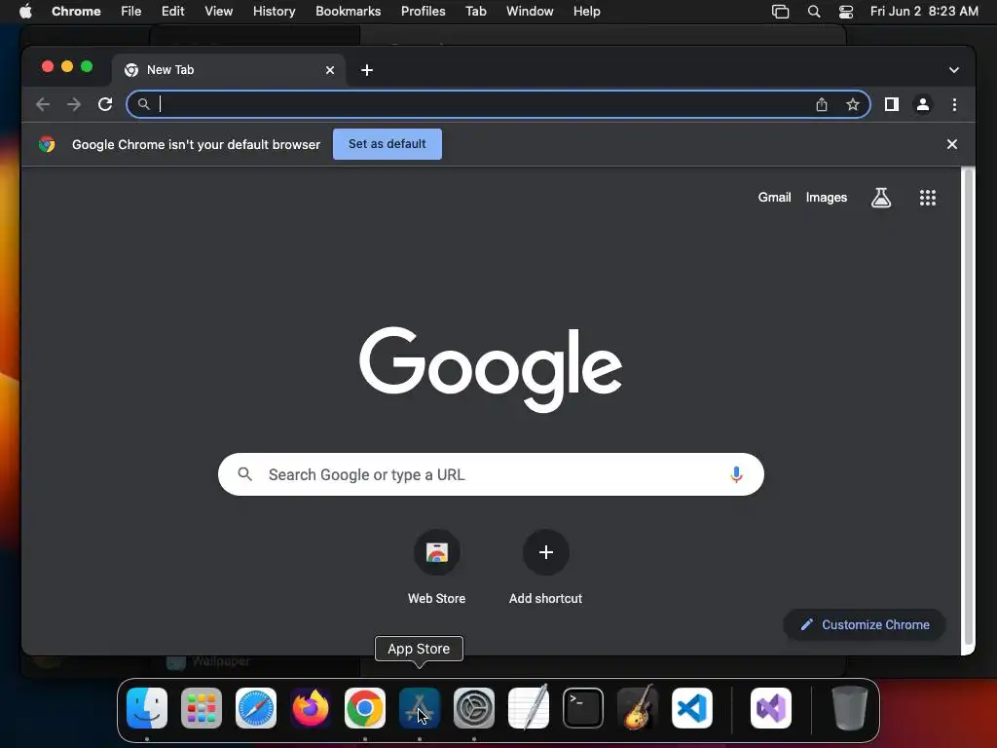Start voice search with the microphone
This screenshot has width=997, height=748.
[x=736, y=474]
